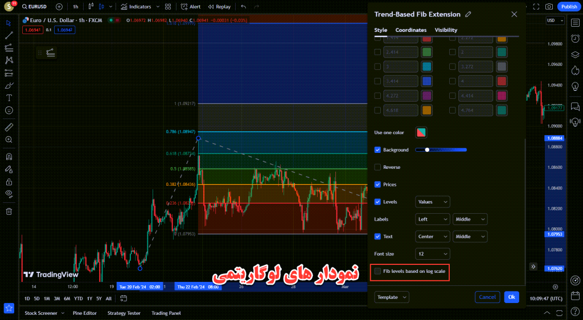583x320 pixels.
Task: Switch to the Visibility tab
Action: [x=446, y=30]
